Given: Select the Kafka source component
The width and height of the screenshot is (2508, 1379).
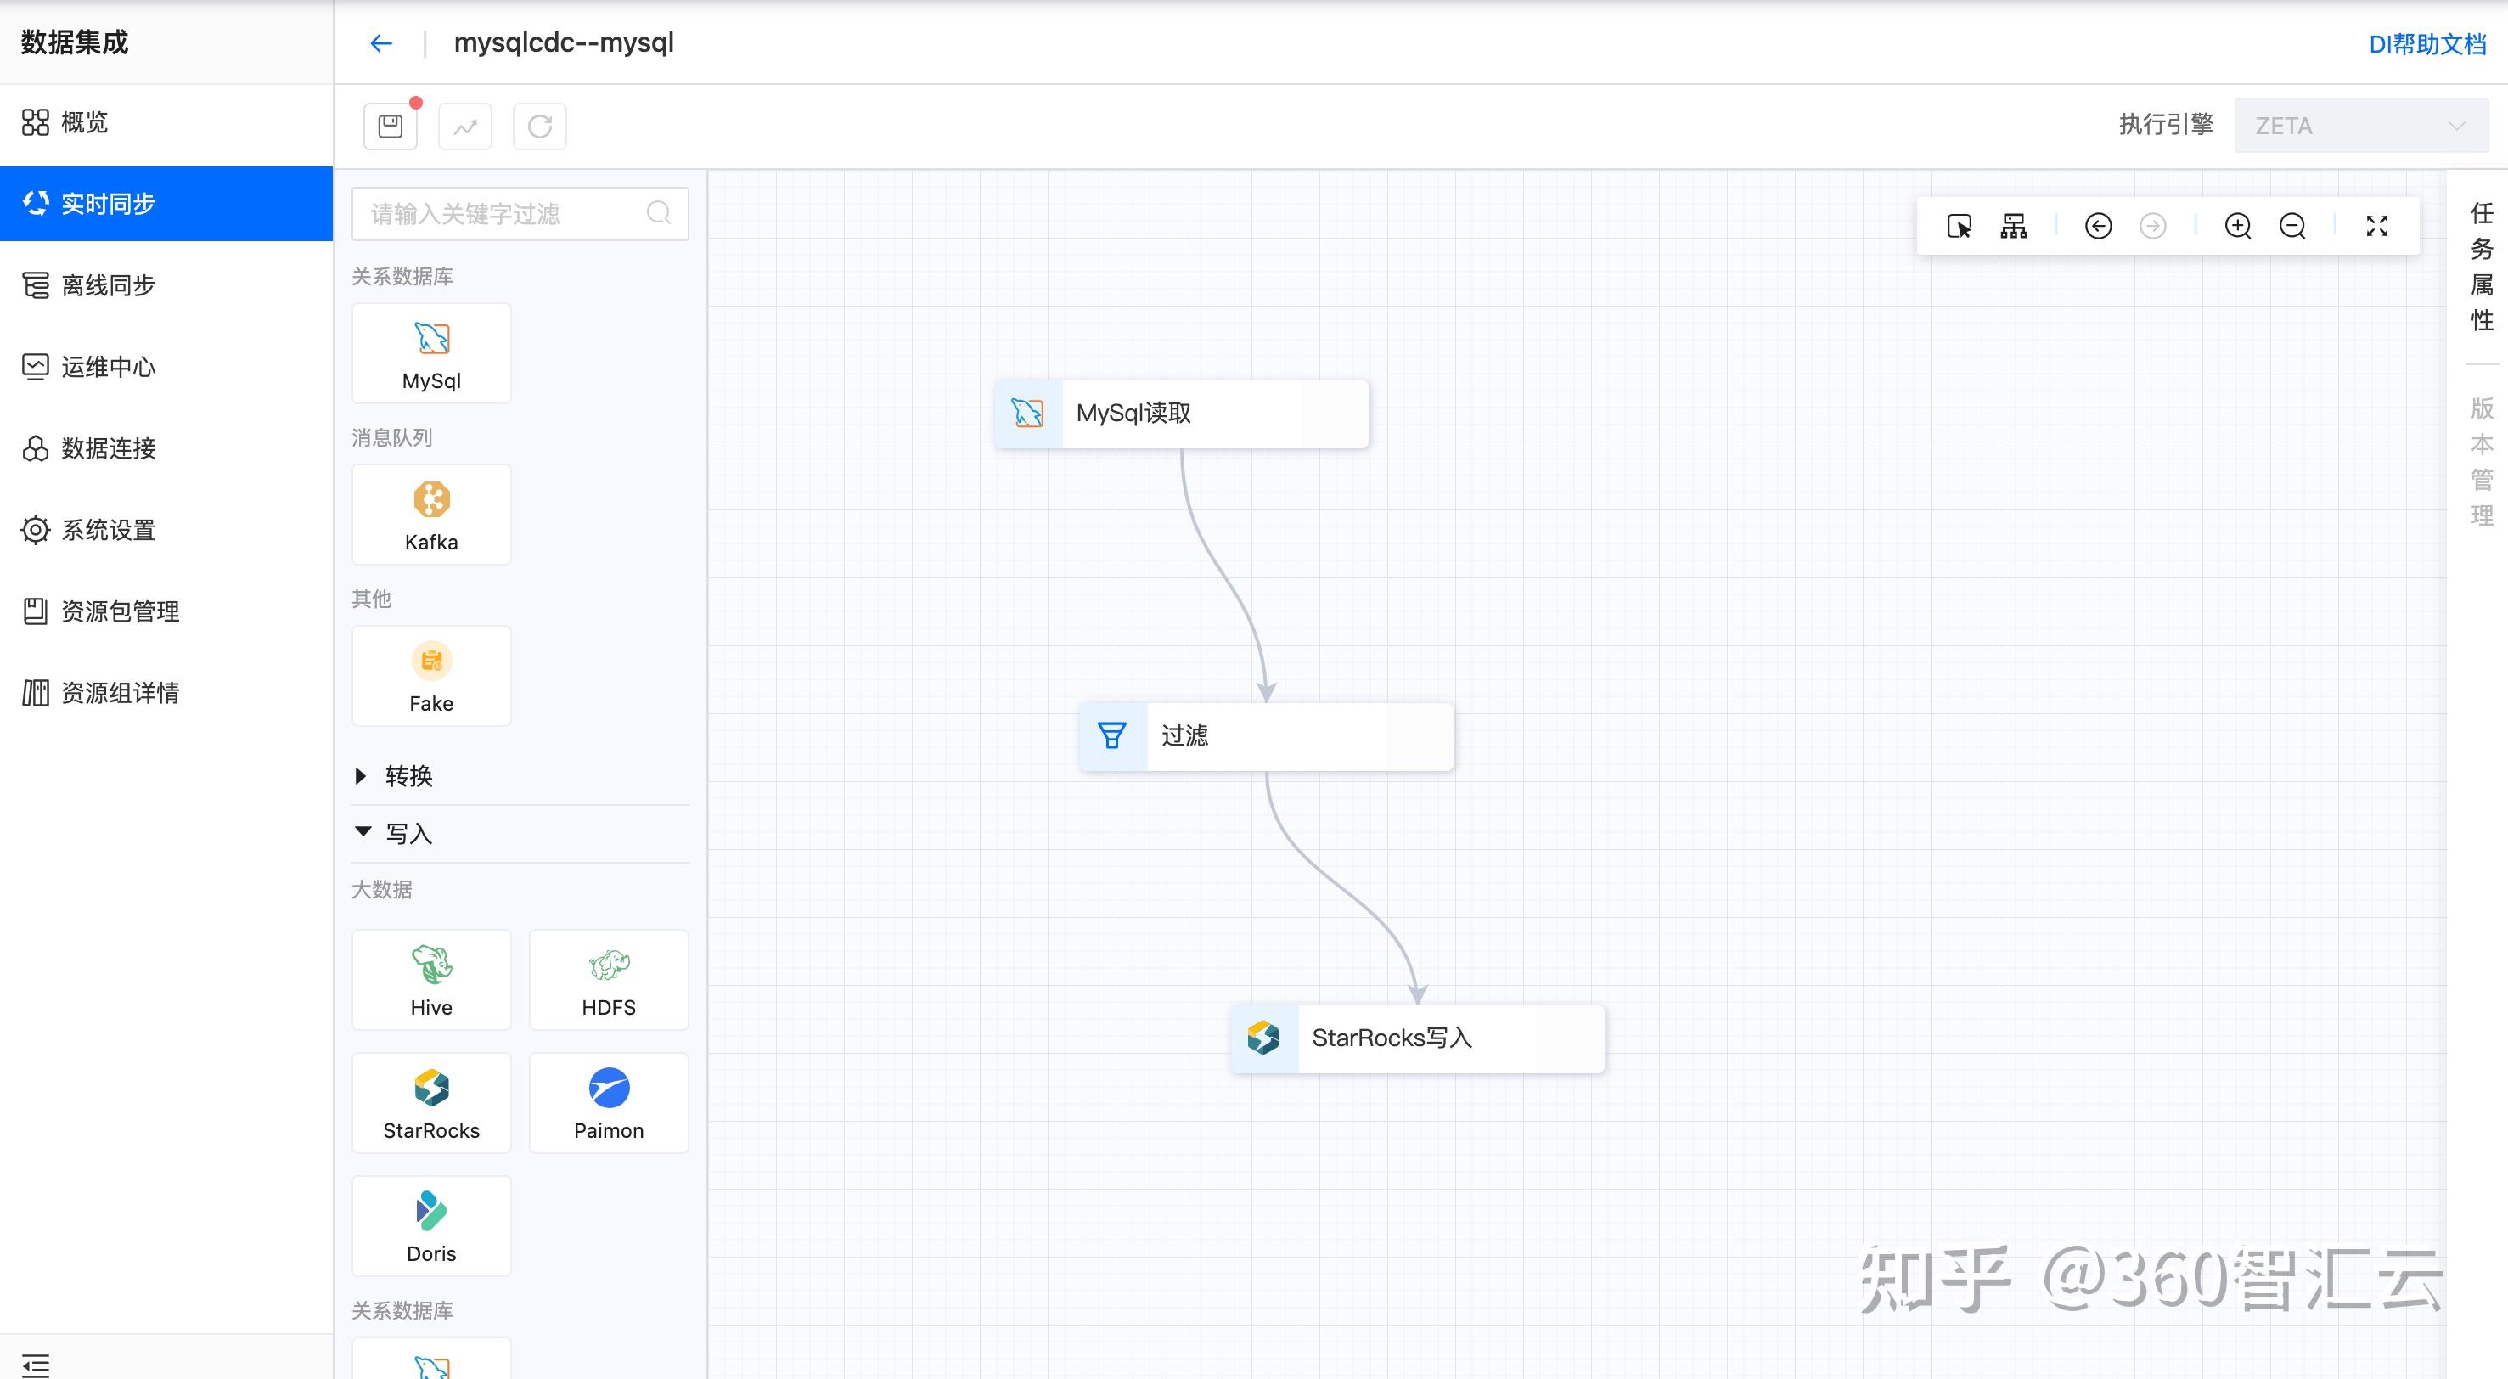Looking at the screenshot, I should (431, 515).
